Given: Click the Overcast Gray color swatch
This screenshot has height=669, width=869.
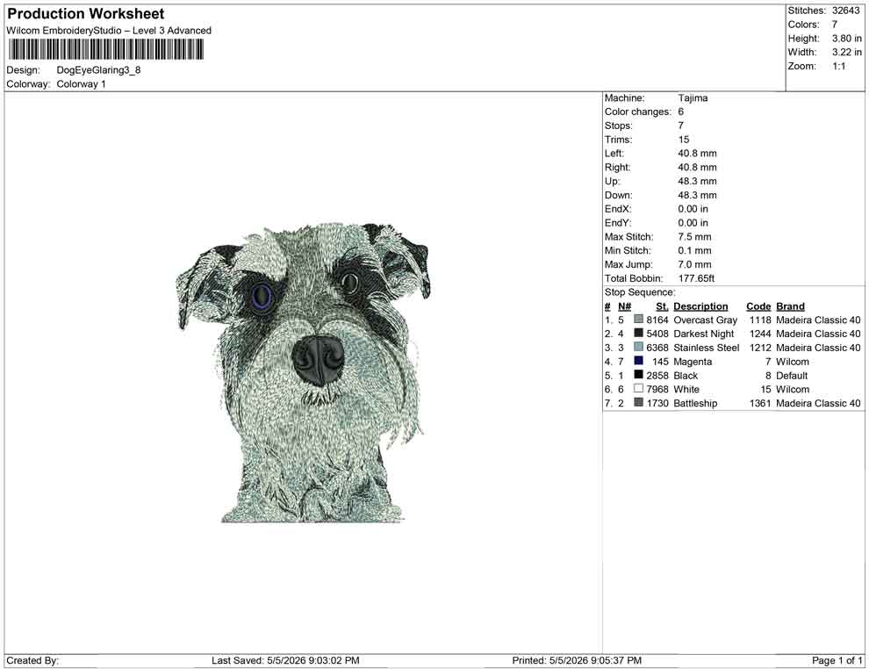Looking at the screenshot, I should tap(638, 320).
